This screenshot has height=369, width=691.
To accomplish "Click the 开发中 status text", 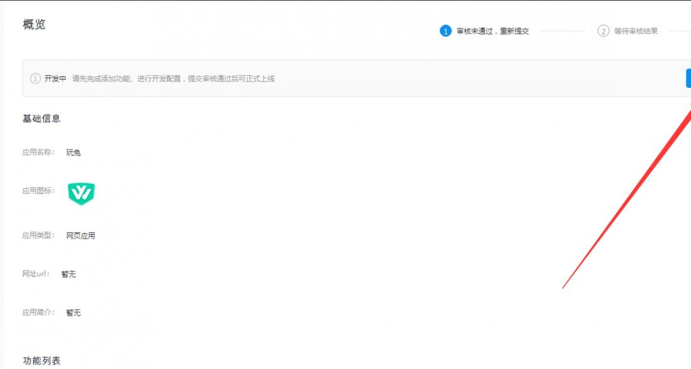I will click(55, 79).
